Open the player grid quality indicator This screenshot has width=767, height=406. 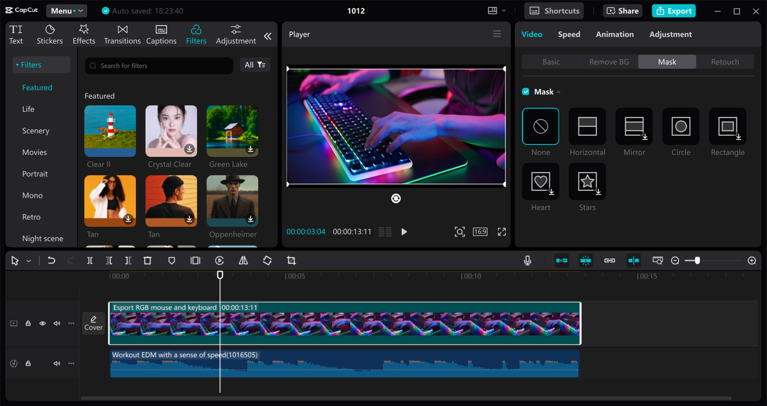click(x=385, y=232)
